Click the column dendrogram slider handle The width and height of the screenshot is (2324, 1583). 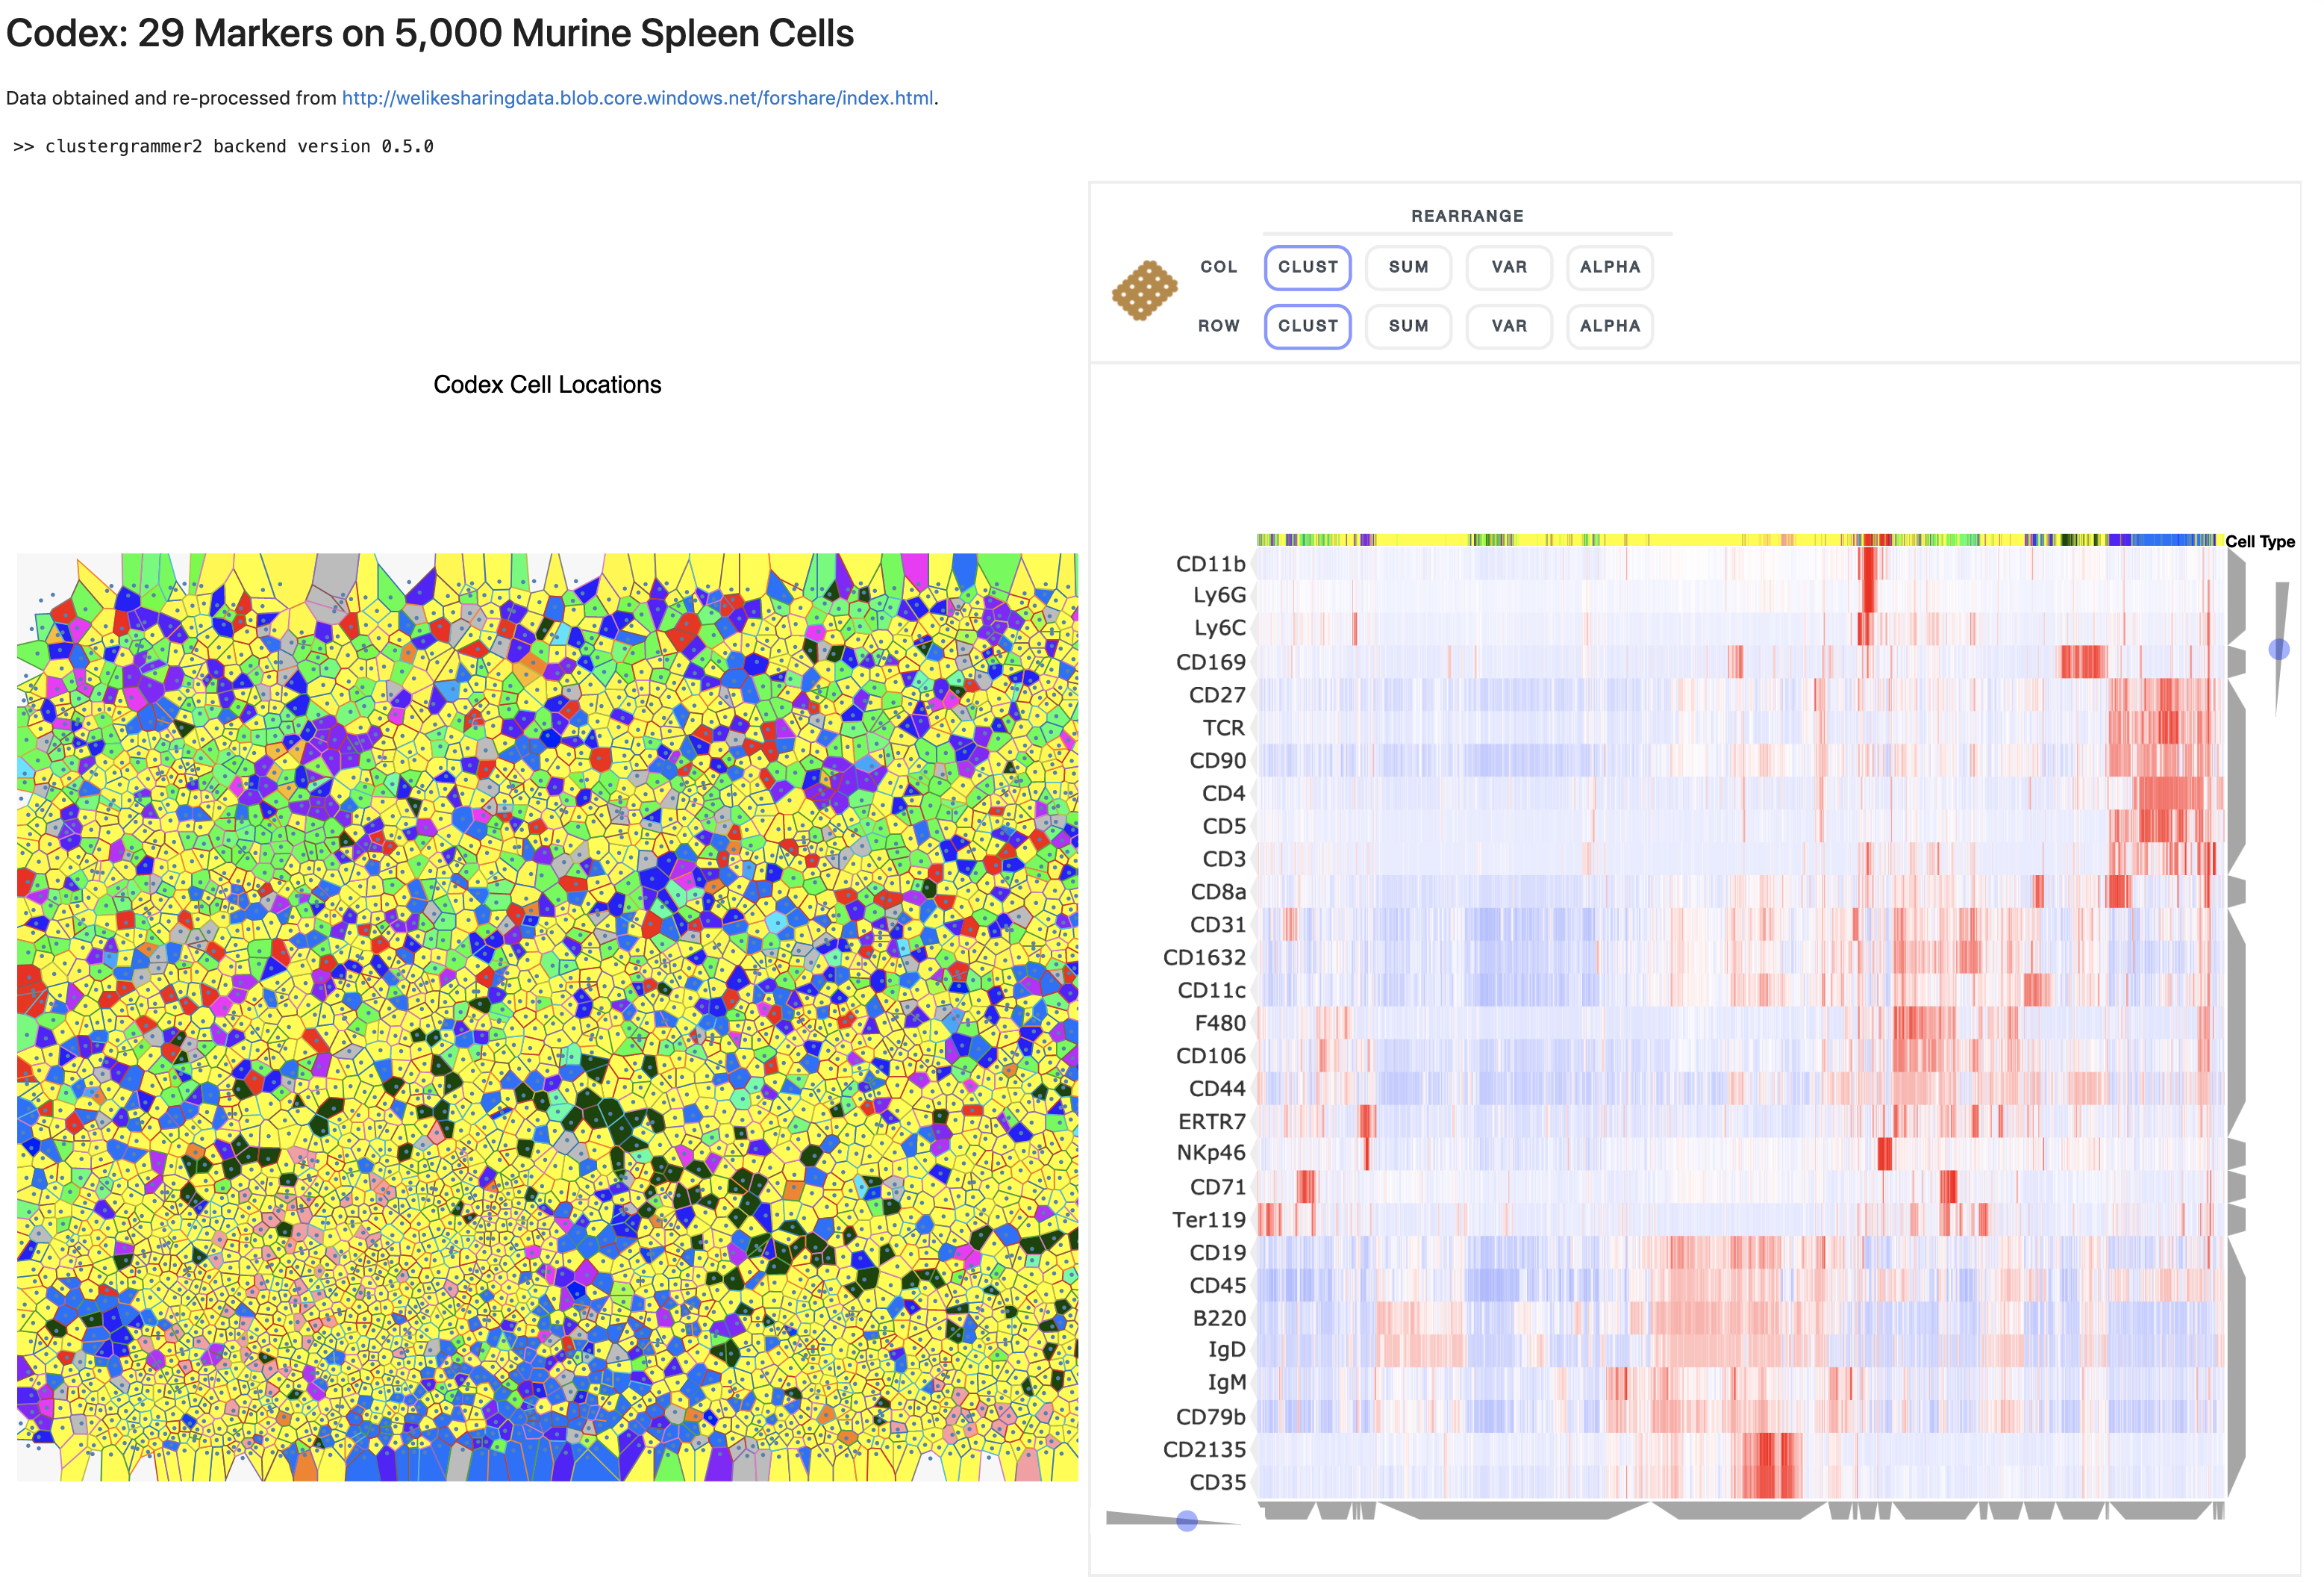(x=1187, y=1521)
